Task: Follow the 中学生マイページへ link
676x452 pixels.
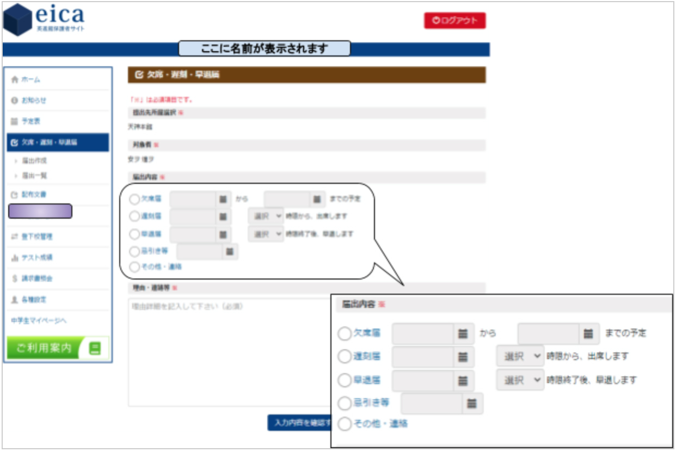Action: [x=39, y=321]
